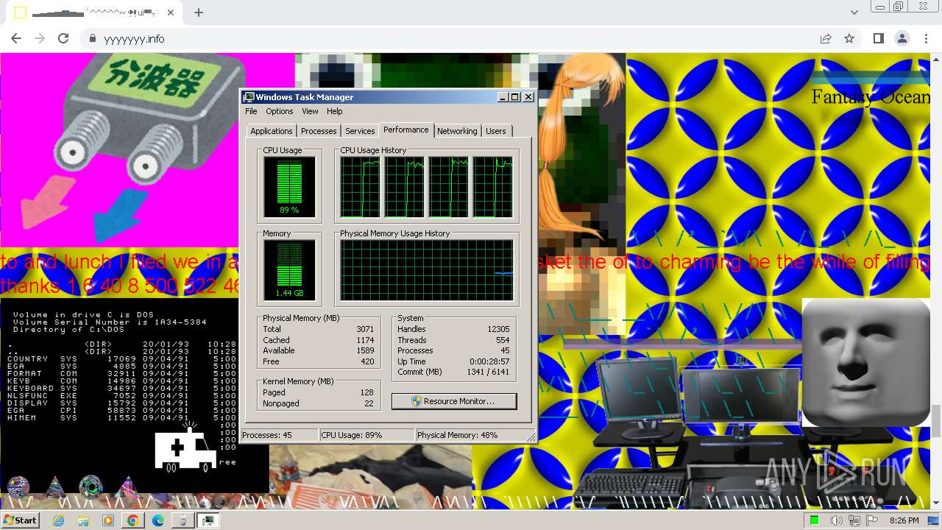Click green CPU meter tray icon
Image resolution: width=942 pixels, height=530 pixels.
coord(815,520)
